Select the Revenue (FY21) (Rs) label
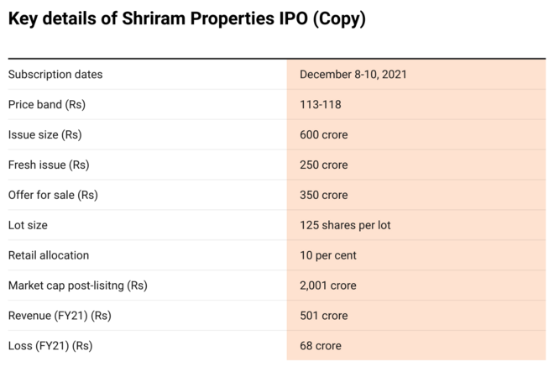The height and width of the screenshot is (372, 554). tap(60, 316)
